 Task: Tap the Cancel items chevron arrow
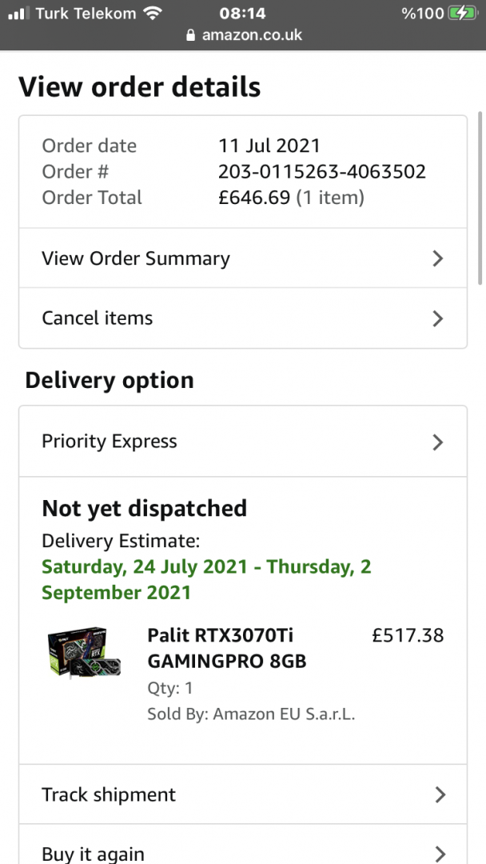437,318
